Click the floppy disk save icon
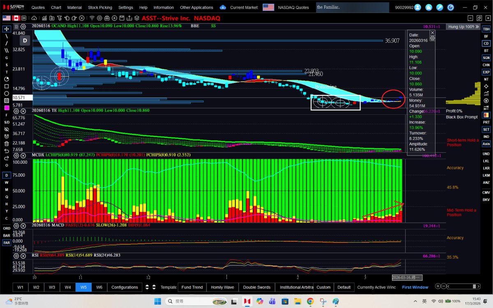 (x=122, y=18)
